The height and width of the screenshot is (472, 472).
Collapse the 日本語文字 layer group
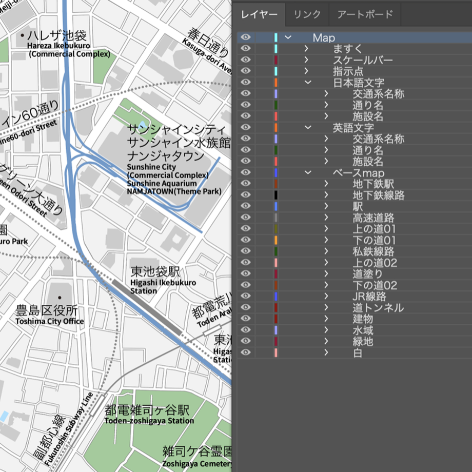[x=308, y=82]
